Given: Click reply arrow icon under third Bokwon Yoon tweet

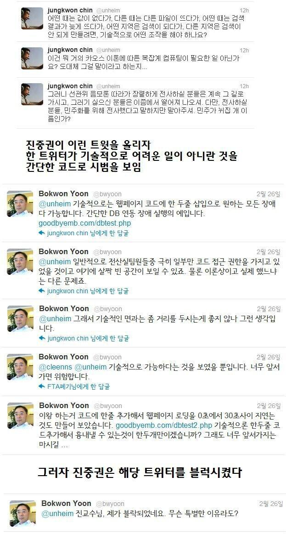Looking at the screenshot, I should (42, 338).
